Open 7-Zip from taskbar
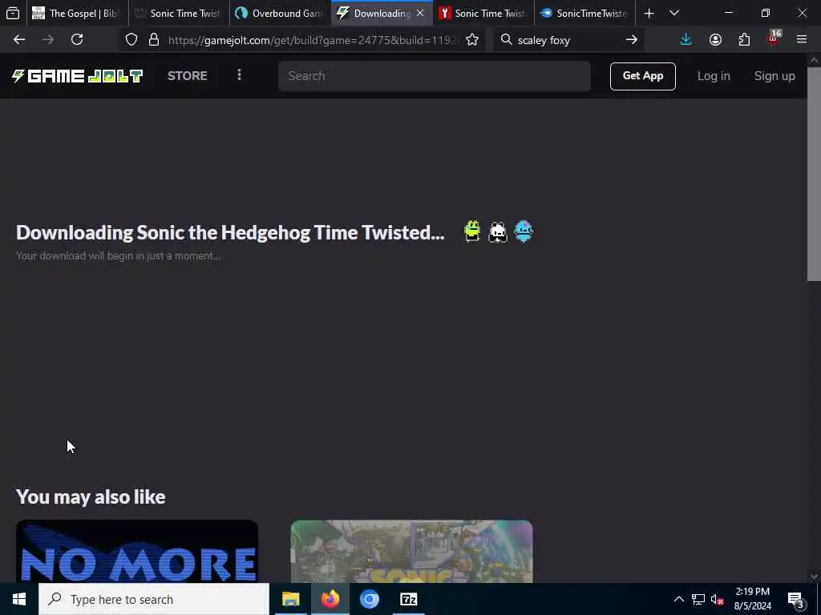Viewport: 821px width, 615px height. [x=408, y=599]
